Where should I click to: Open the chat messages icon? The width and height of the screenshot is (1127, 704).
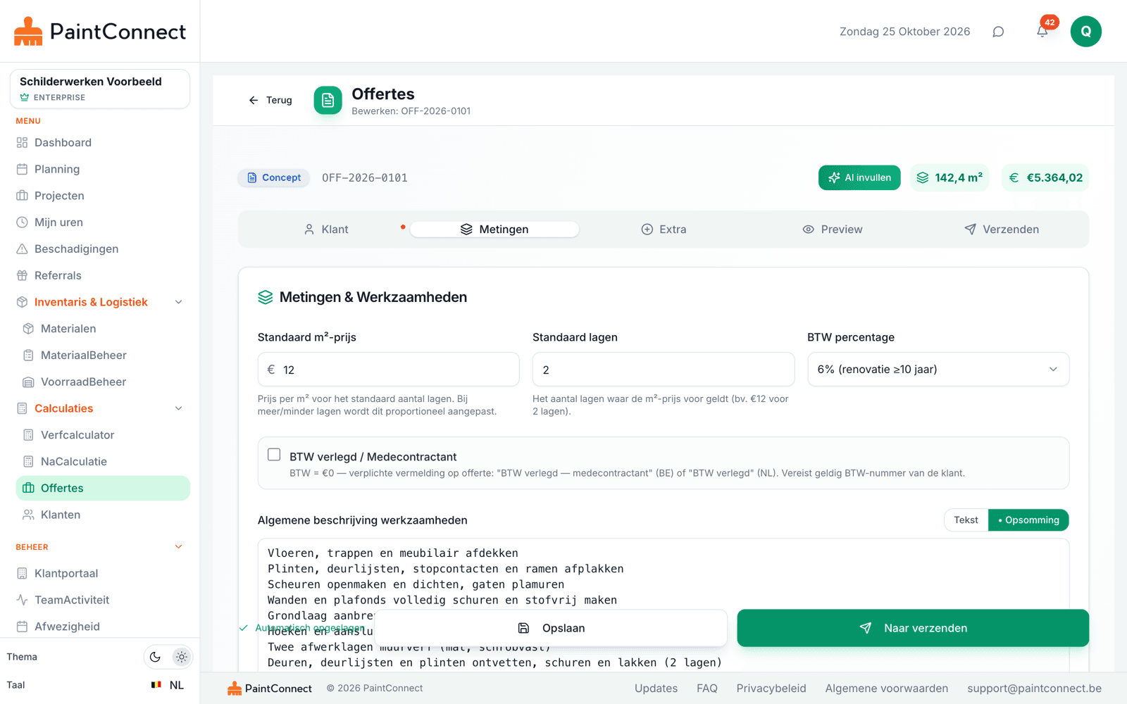998,32
